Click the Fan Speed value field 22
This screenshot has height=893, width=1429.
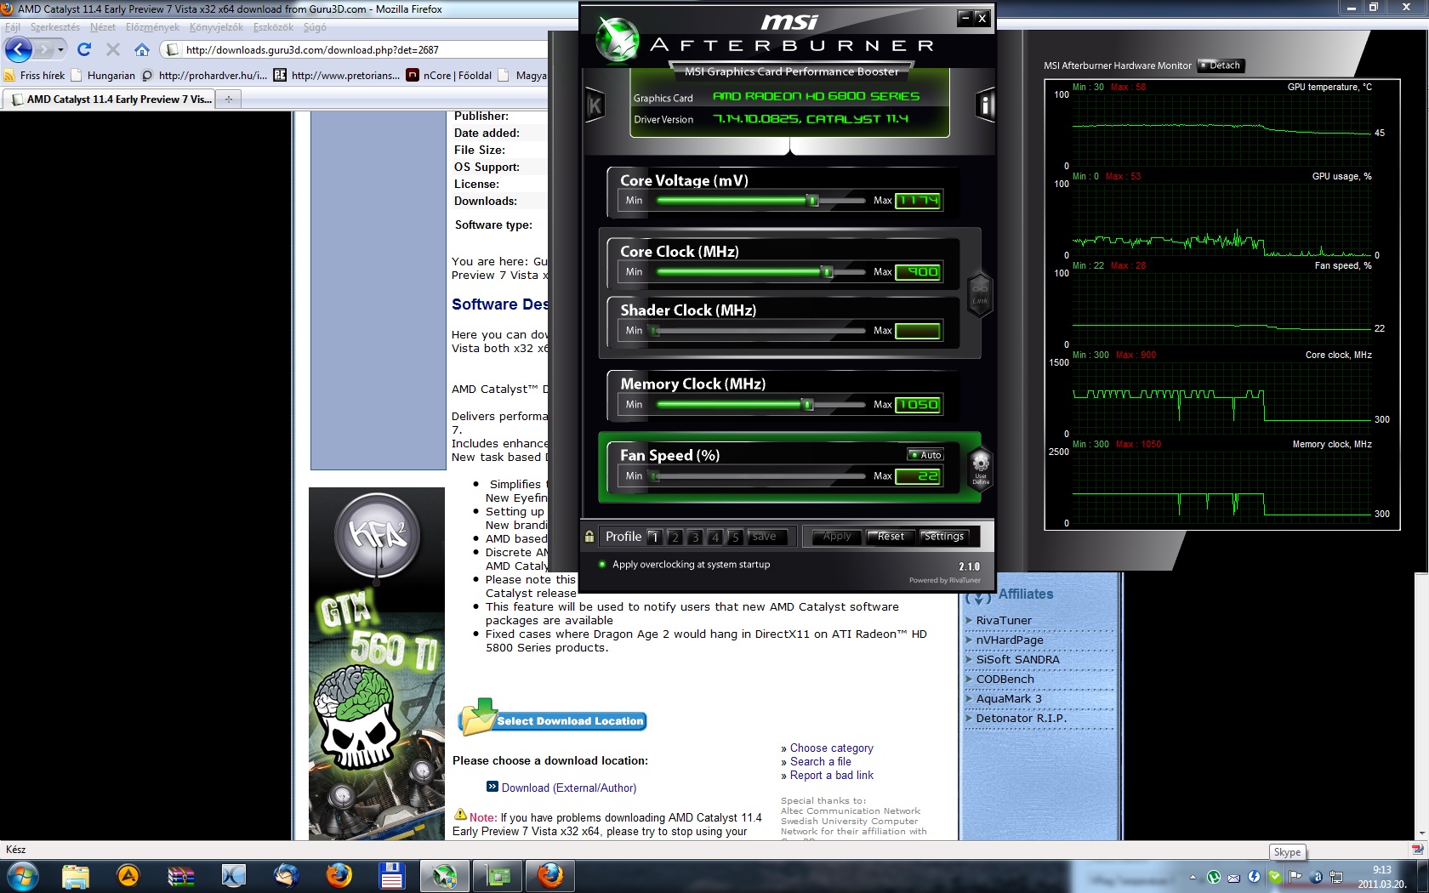point(918,476)
